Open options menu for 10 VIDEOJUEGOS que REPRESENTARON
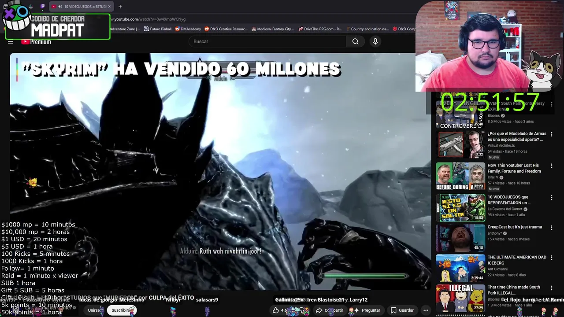This screenshot has width=564, height=317. tap(551, 198)
